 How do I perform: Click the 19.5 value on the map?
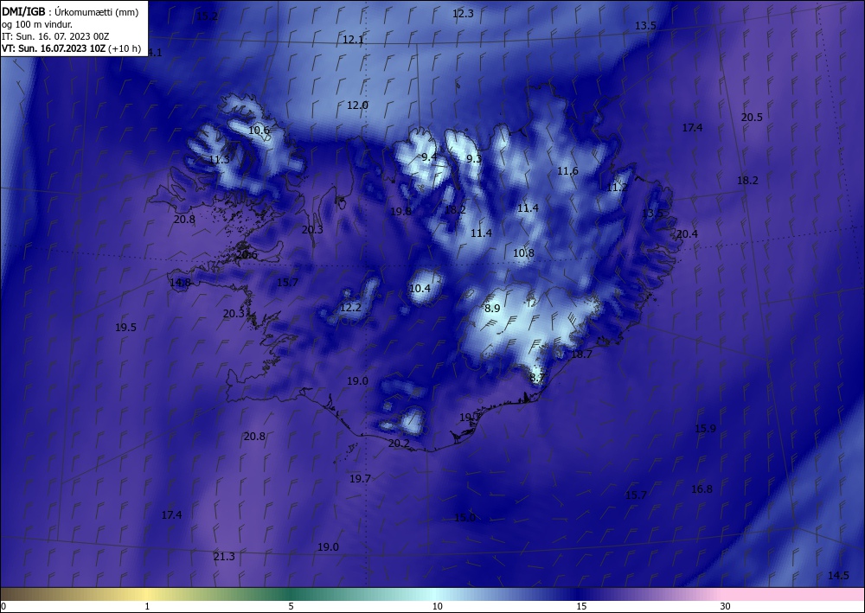click(x=125, y=327)
